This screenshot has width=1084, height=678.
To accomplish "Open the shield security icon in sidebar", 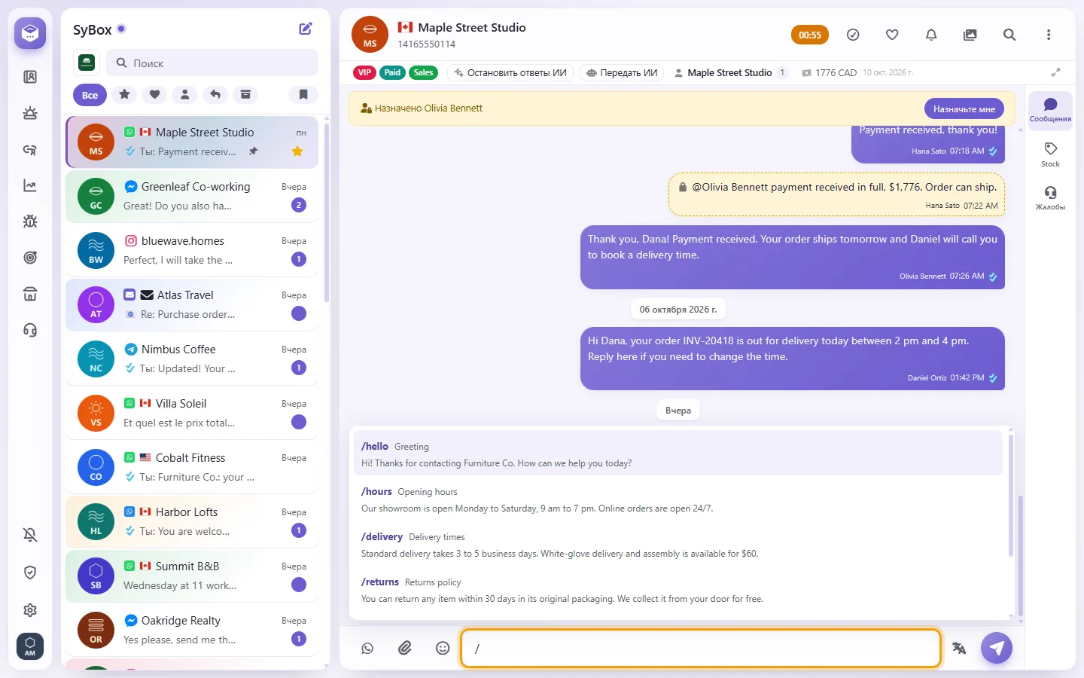I will click(x=30, y=573).
